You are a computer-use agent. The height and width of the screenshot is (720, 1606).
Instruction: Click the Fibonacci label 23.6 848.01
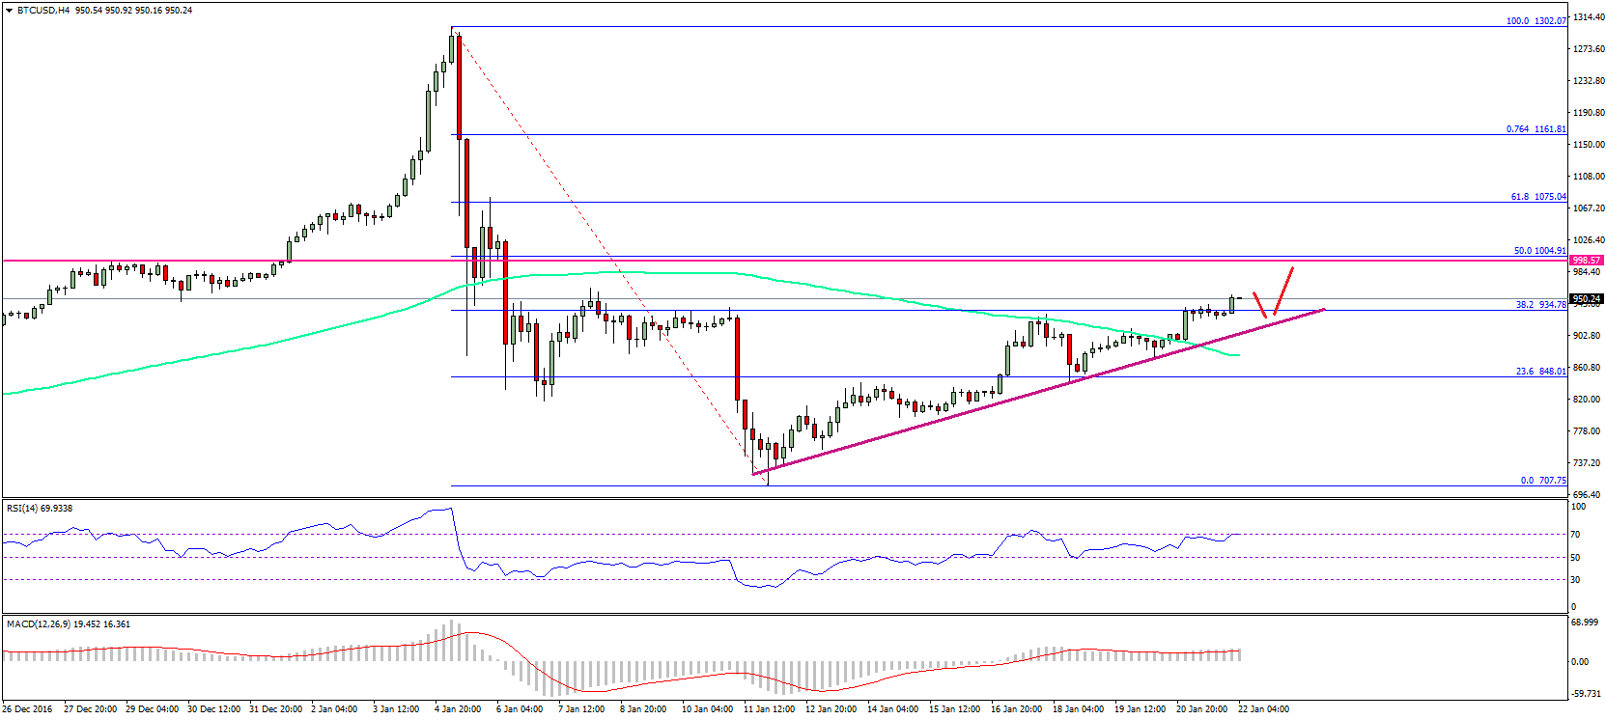click(x=1540, y=371)
